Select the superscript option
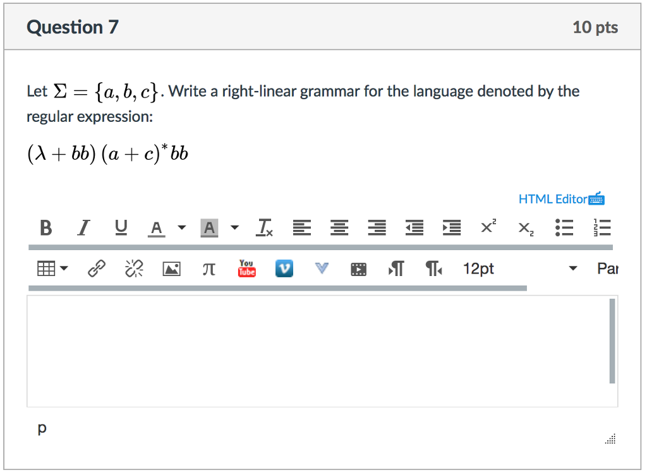 [x=488, y=227]
